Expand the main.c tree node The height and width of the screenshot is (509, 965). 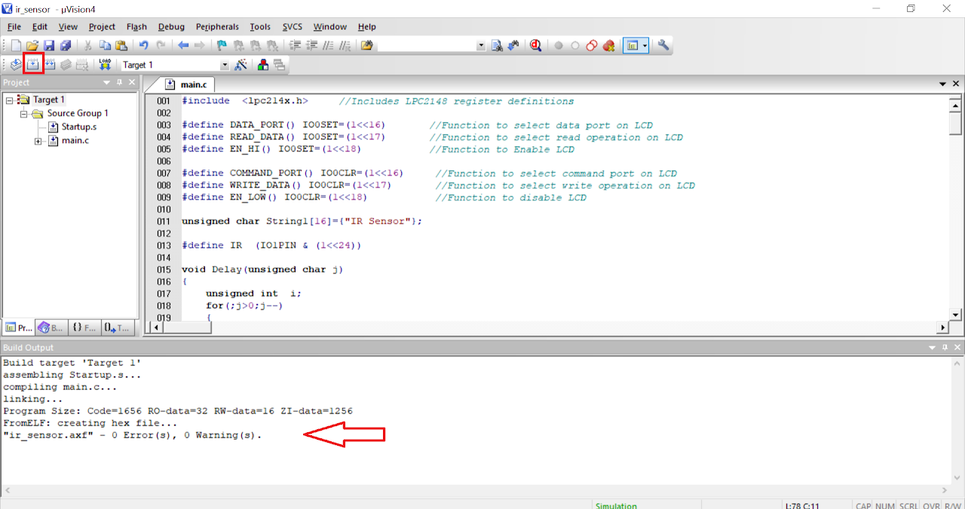click(38, 141)
